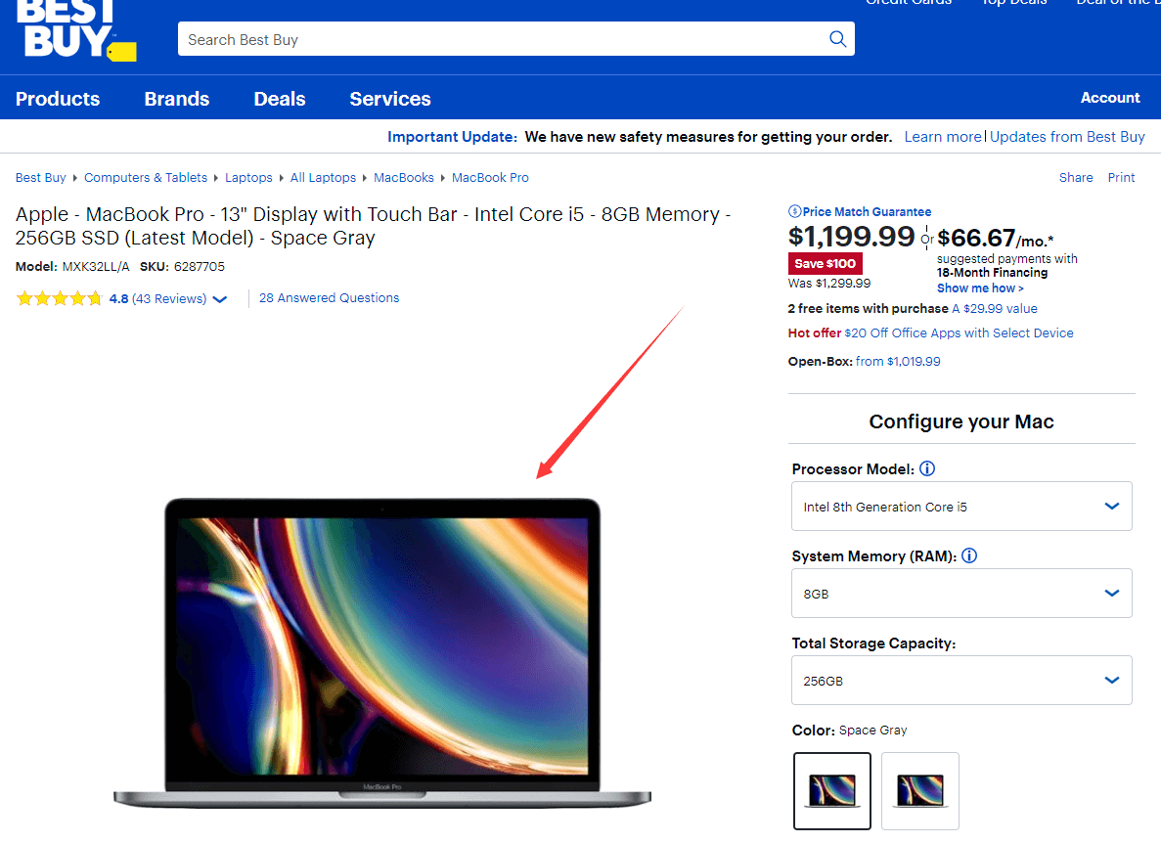Open the Deals menu

click(x=280, y=99)
